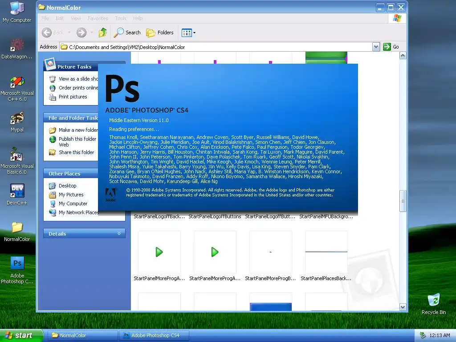The width and height of the screenshot is (456, 342).
Task: Open the DataWagon desktop shortcut
Action: click(x=17, y=49)
